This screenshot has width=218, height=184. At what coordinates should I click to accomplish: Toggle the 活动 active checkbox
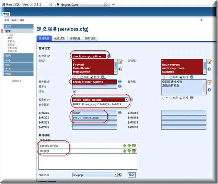[x=75, y=91]
